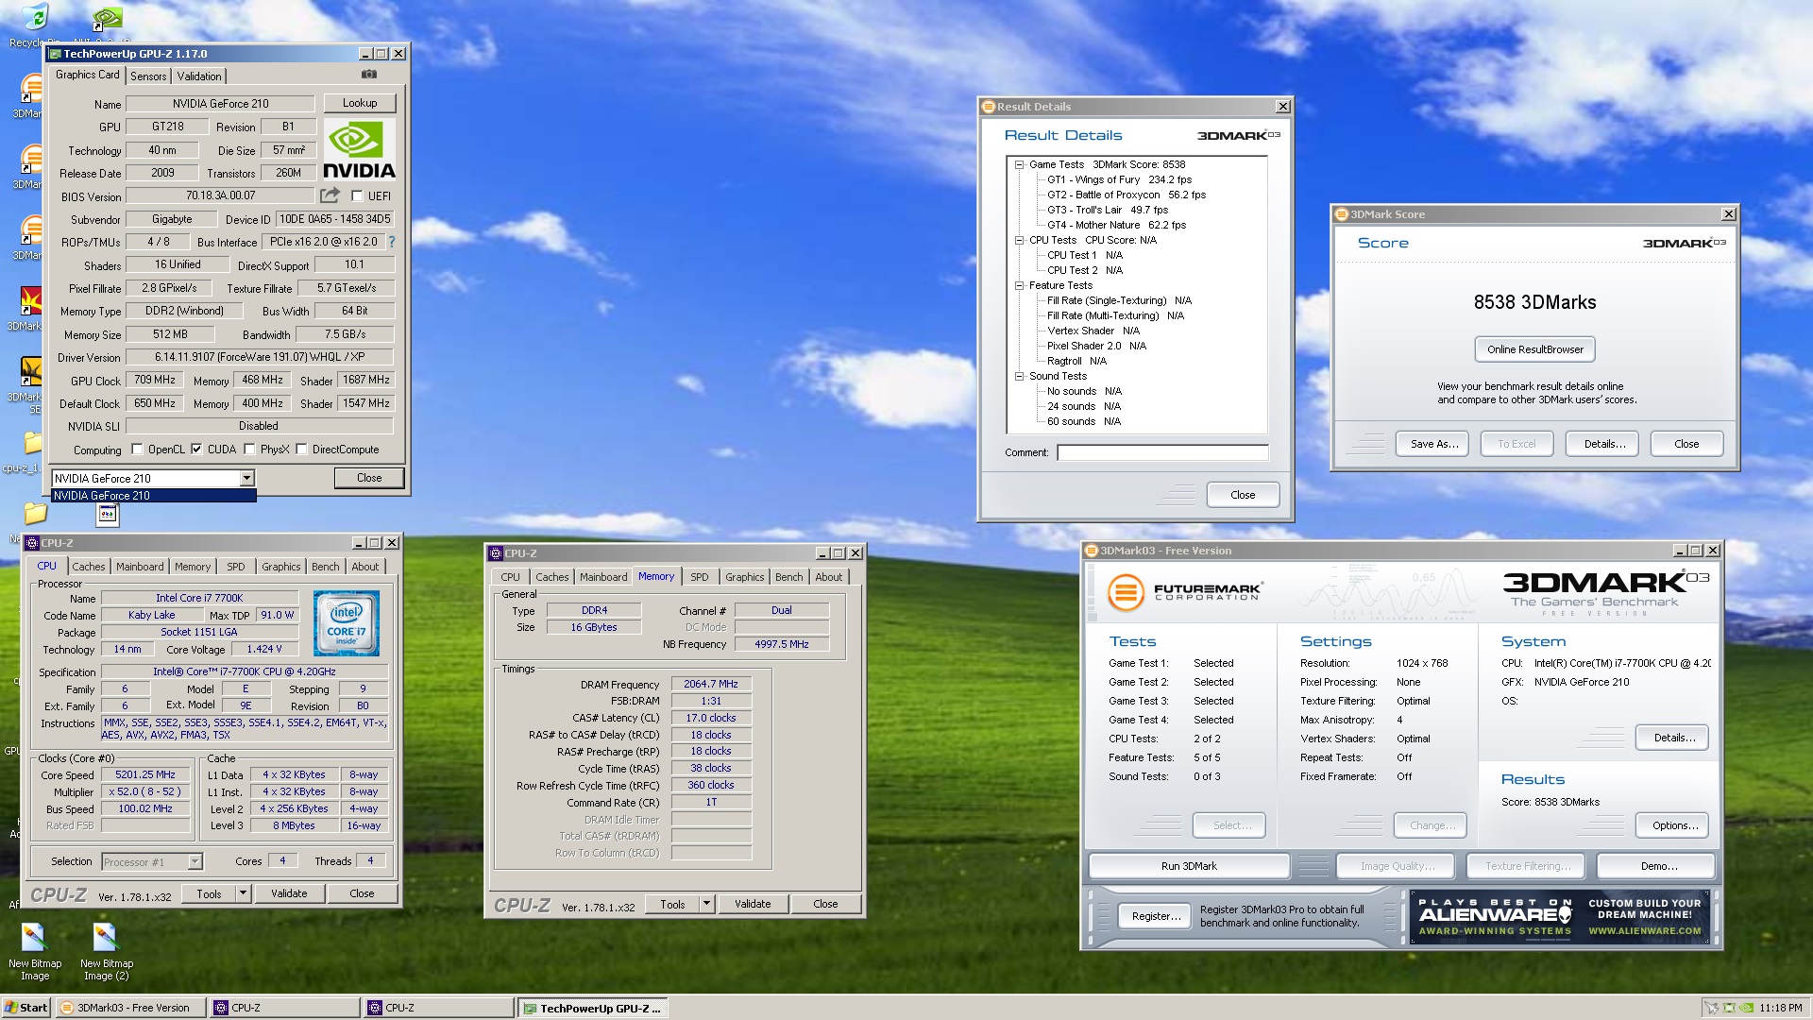Click the small application file icon below GPU-Z
The image size is (1813, 1020).
[x=108, y=514]
